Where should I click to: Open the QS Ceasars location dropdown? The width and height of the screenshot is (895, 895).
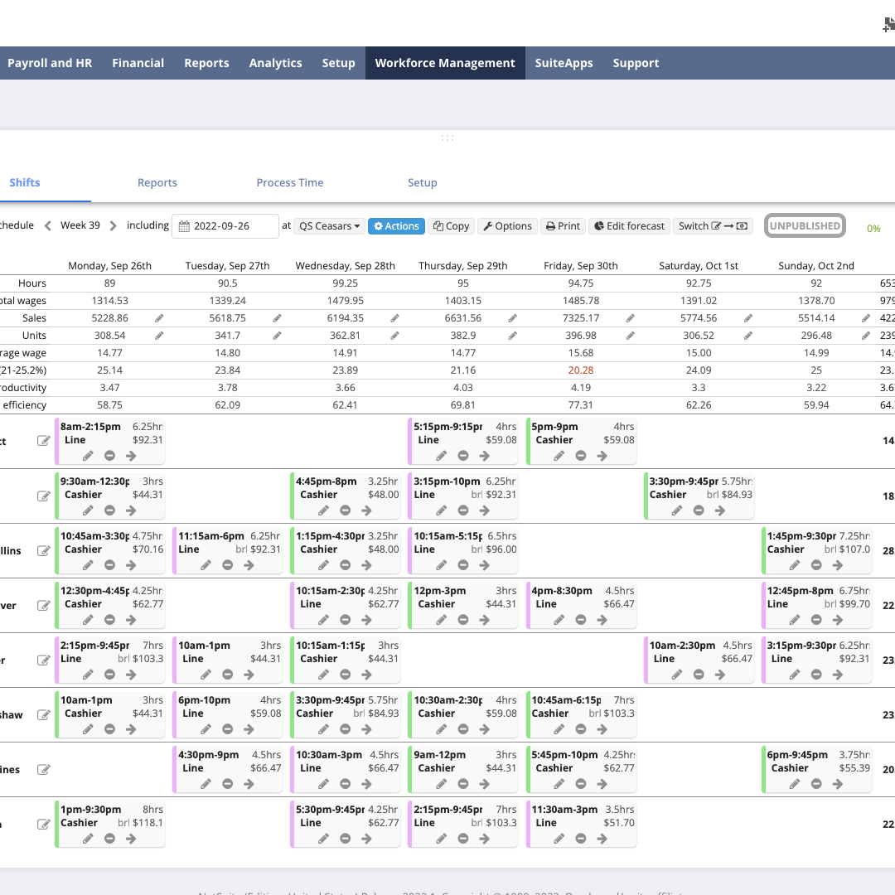(x=329, y=226)
